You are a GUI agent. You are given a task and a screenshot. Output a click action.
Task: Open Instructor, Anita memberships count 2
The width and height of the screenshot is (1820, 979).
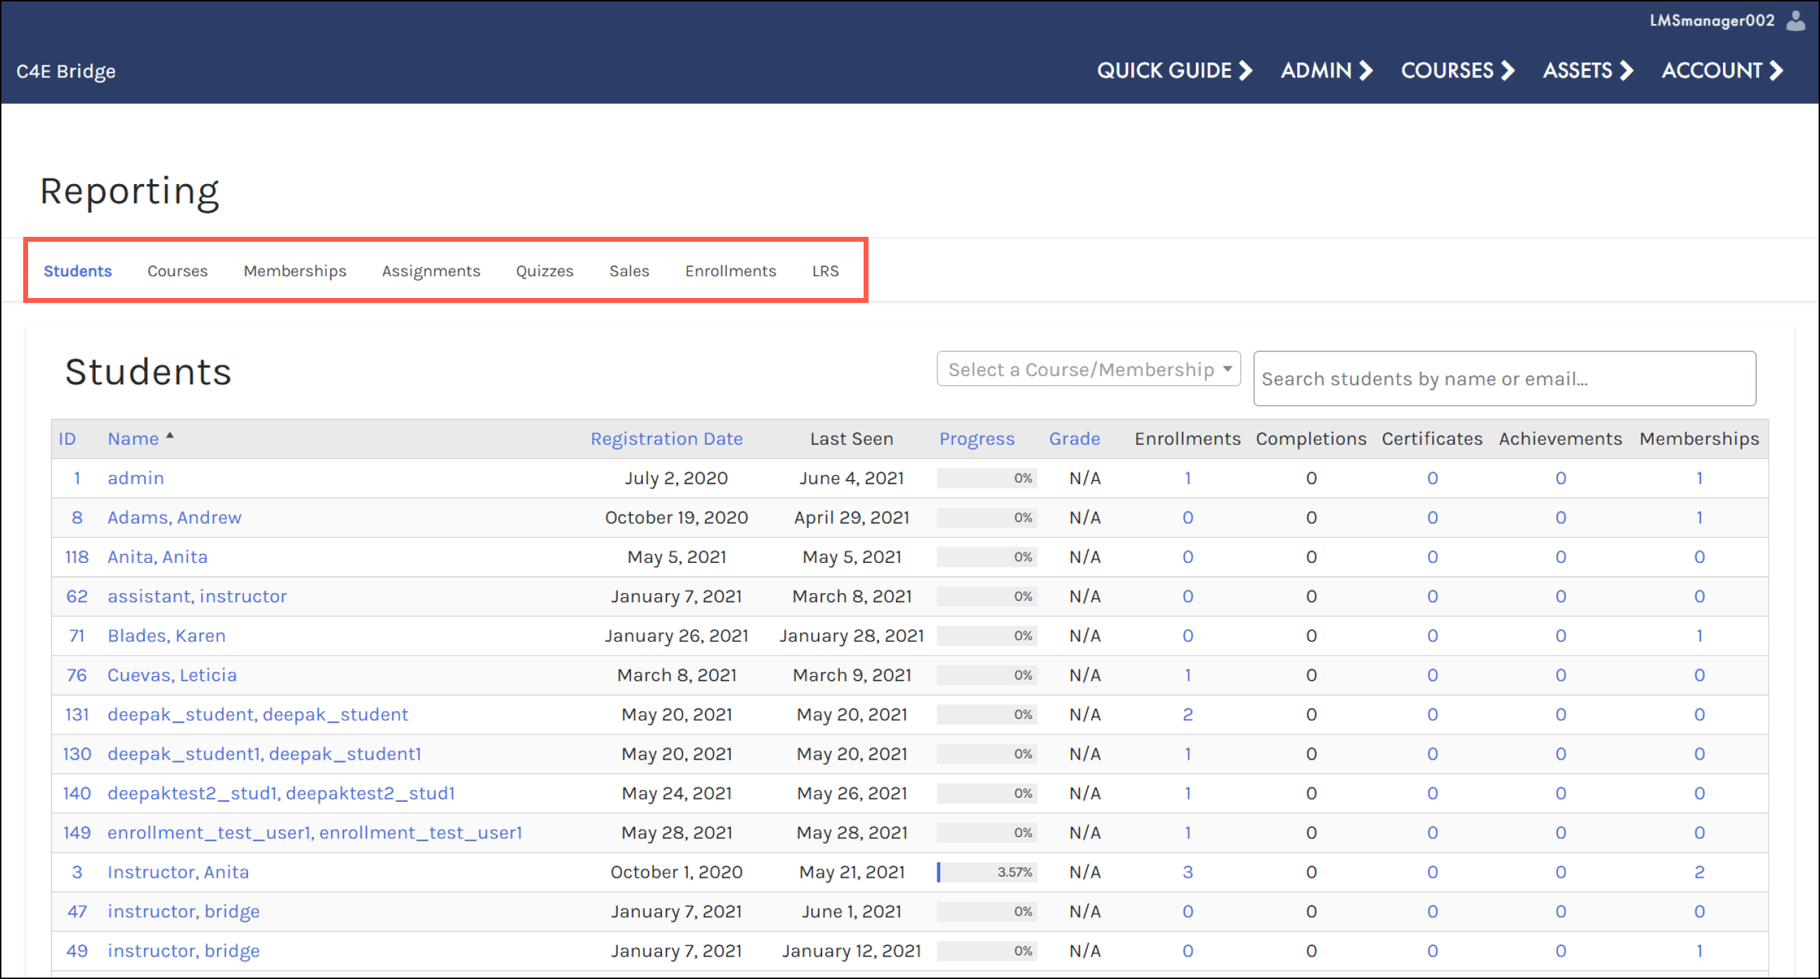click(1699, 872)
